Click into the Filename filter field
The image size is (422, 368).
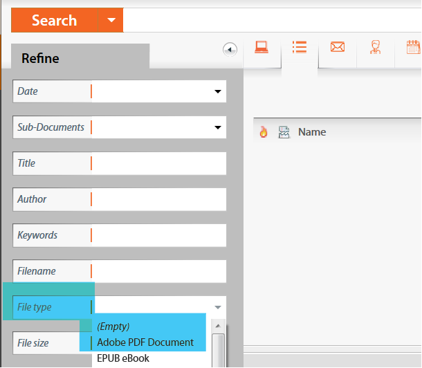tap(159, 271)
